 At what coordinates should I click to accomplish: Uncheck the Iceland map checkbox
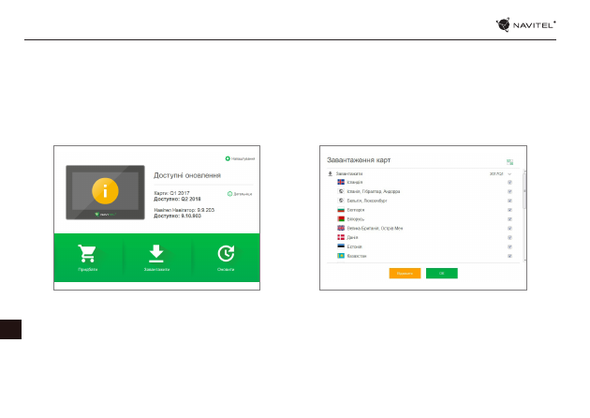509,182
